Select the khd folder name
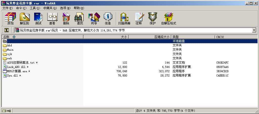 tap(10, 45)
